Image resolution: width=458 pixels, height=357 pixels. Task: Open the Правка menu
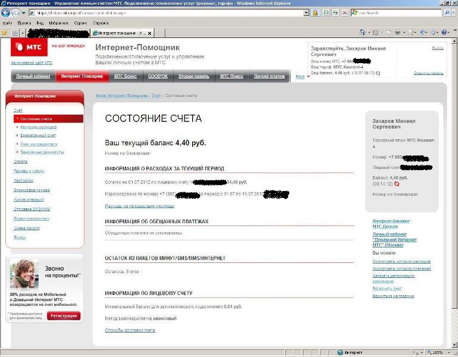[x=24, y=23]
